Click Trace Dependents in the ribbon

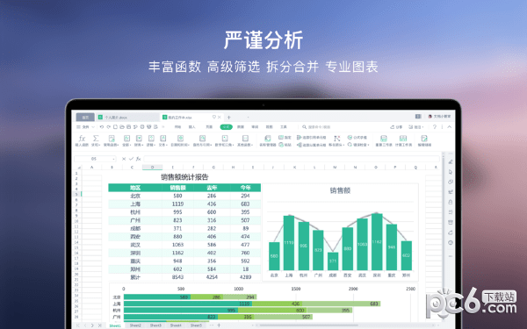pos(312,145)
